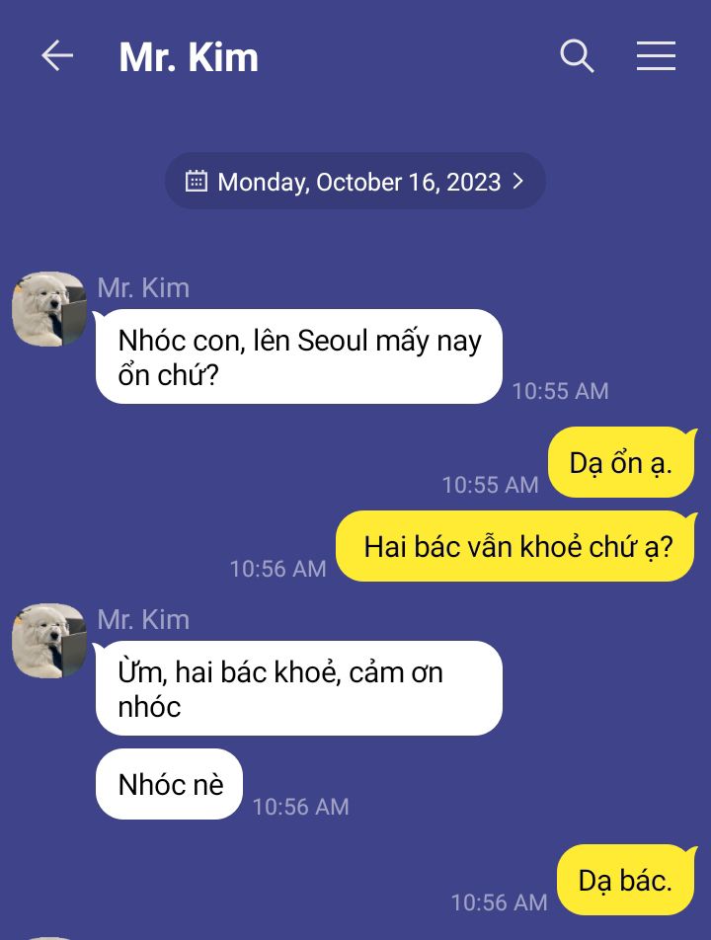Viewport: 711px width, 940px height.
Task: Tap the 10:56 AM timestamp next to 'Nhóc nè'
Action: [300, 807]
